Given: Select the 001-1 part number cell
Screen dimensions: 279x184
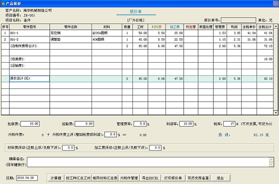Looking at the screenshot, I should point(30,33).
